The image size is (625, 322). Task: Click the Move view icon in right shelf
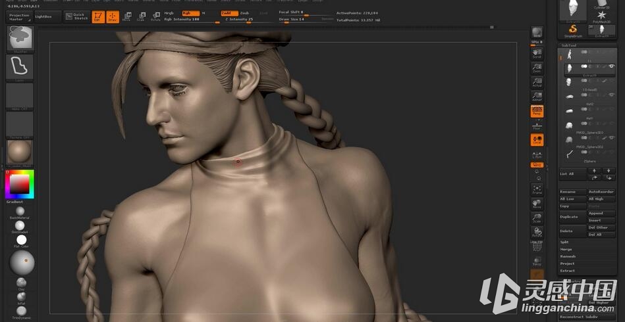tap(537, 204)
